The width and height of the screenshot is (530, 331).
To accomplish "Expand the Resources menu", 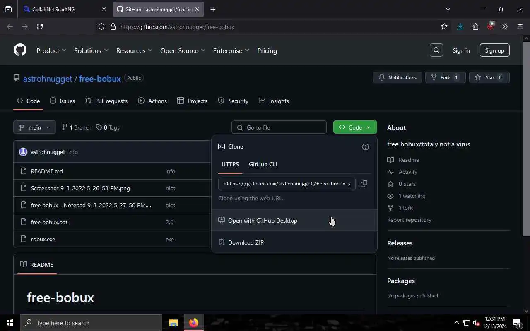I will click(134, 50).
